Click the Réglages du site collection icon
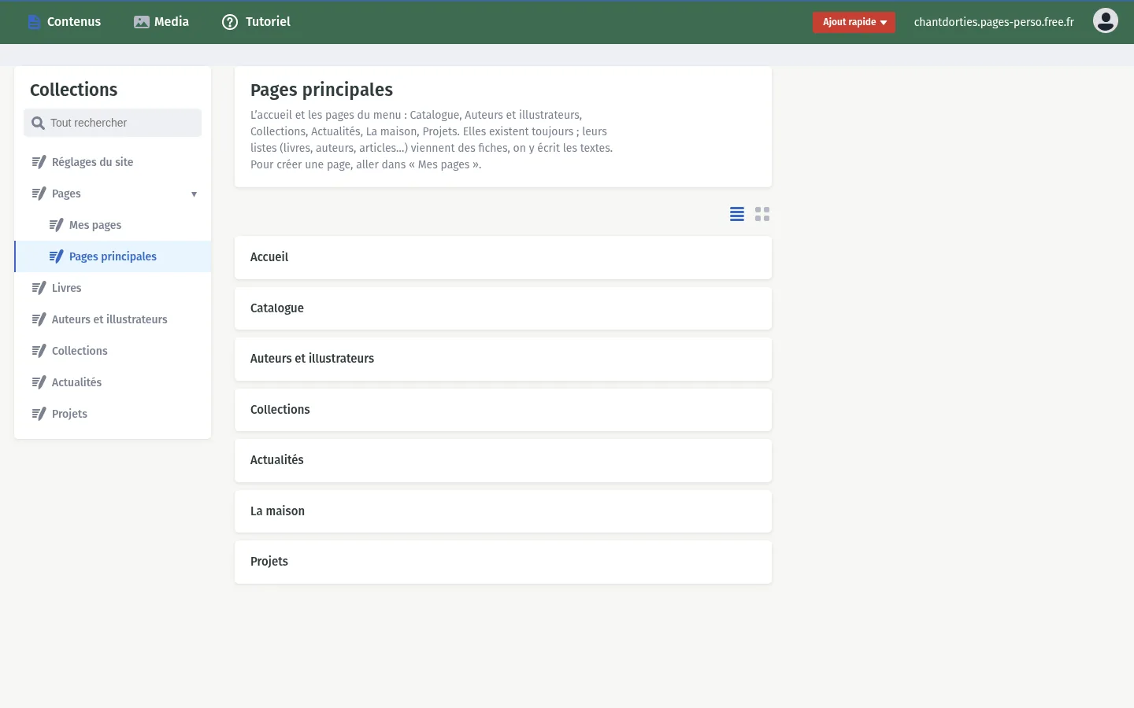The image size is (1134, 708). coord(39,162)
